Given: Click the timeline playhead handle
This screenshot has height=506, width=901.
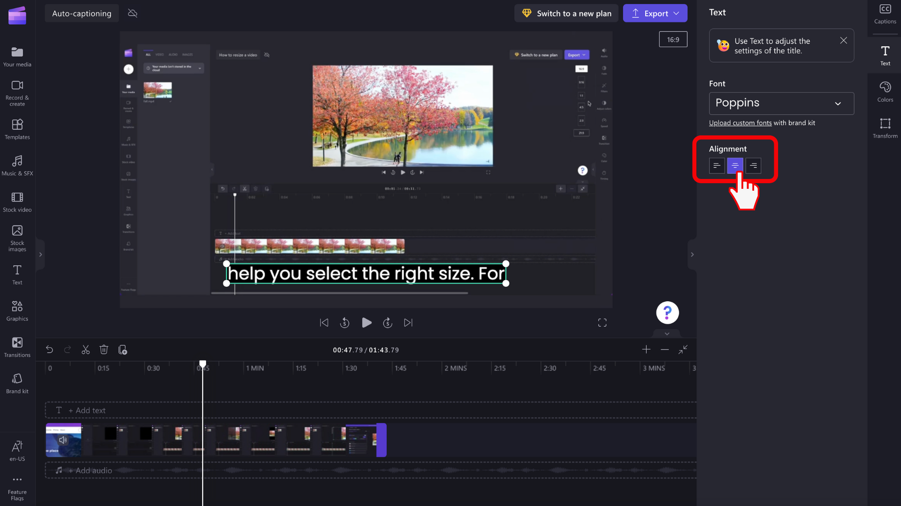Looking at the screenshot, I should (x=203, y=364).
